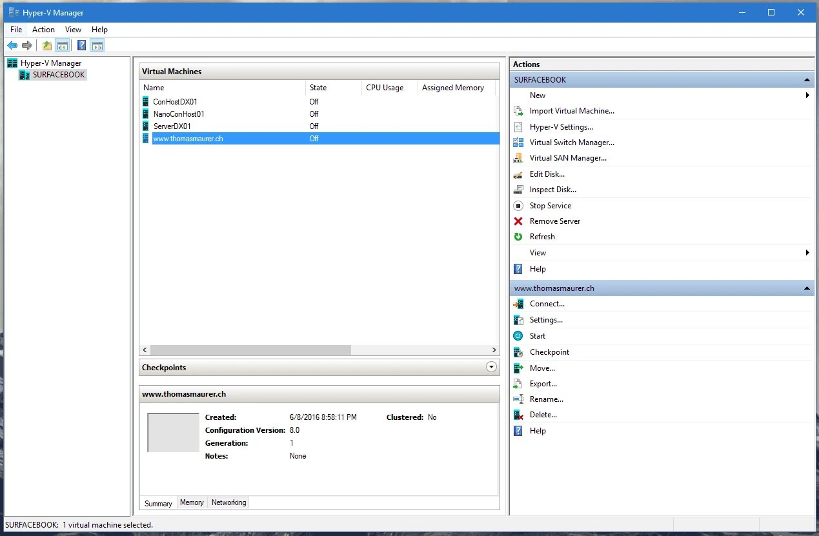Switch to the Networking tab
The width and height of the screenshot is (819, 536).
click(x=228, y=502)
